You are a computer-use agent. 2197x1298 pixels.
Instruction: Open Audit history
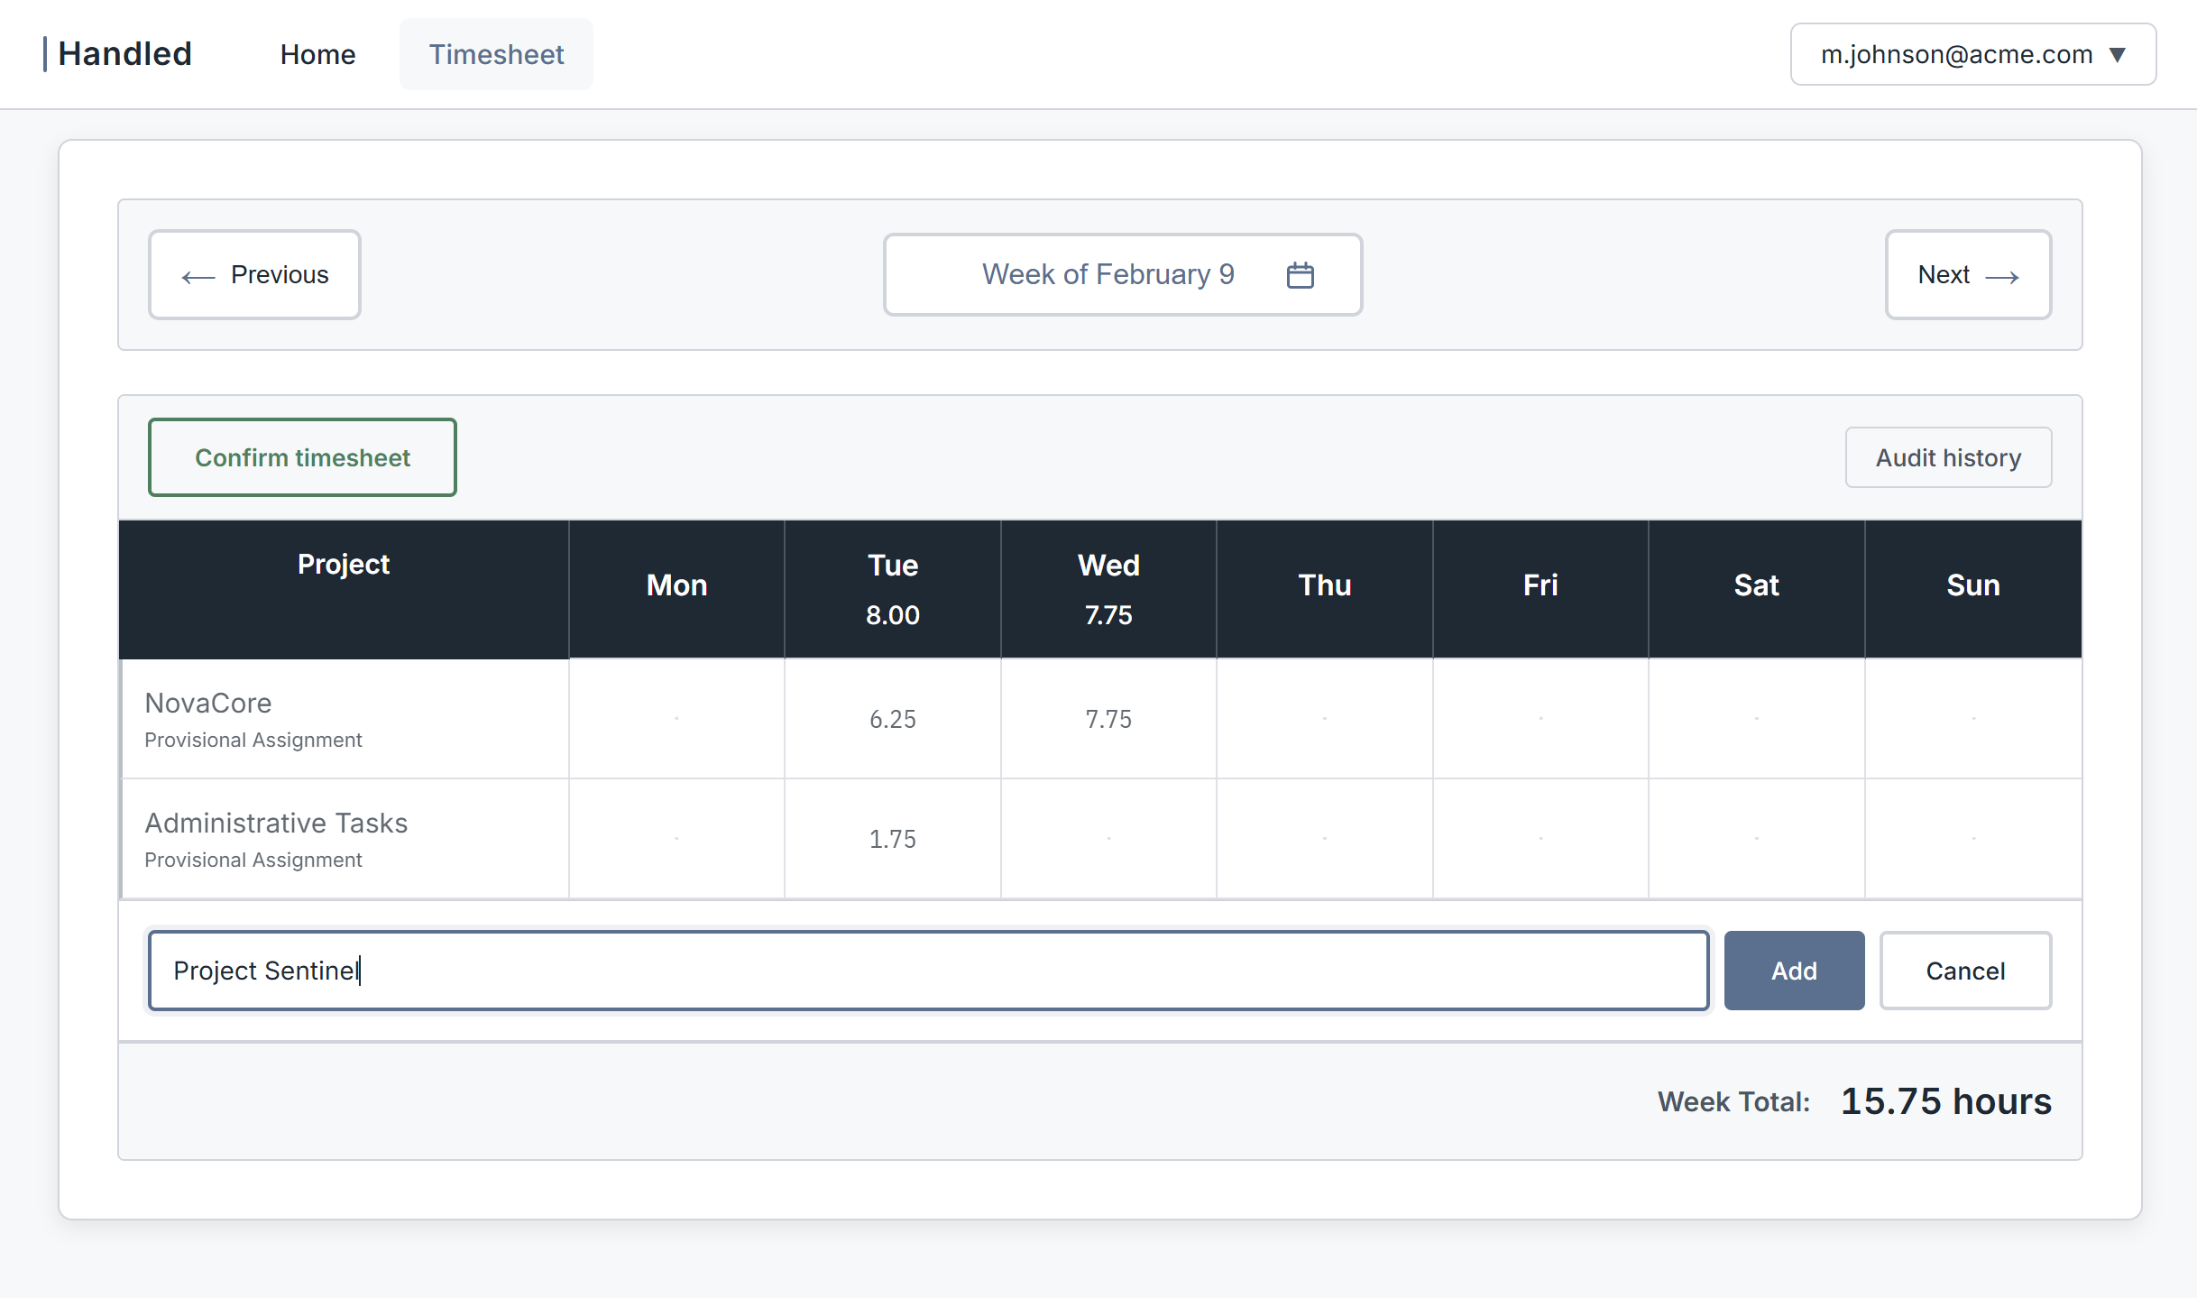[1948, 457]
